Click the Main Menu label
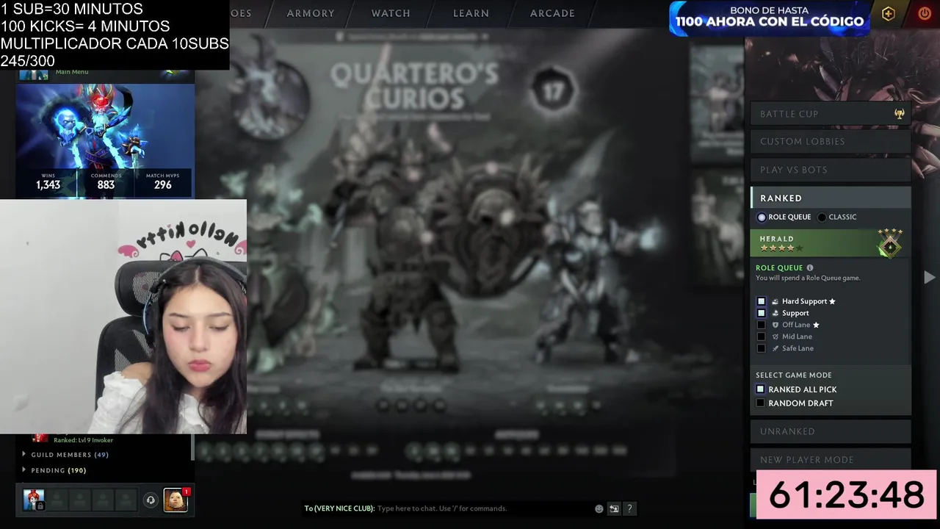Image resolution: width=940 pixels, height=529 pixels. [72, 72]
